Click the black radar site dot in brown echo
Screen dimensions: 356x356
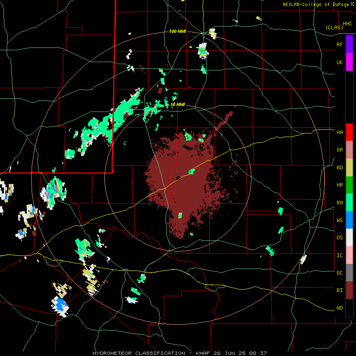point(178,178)
